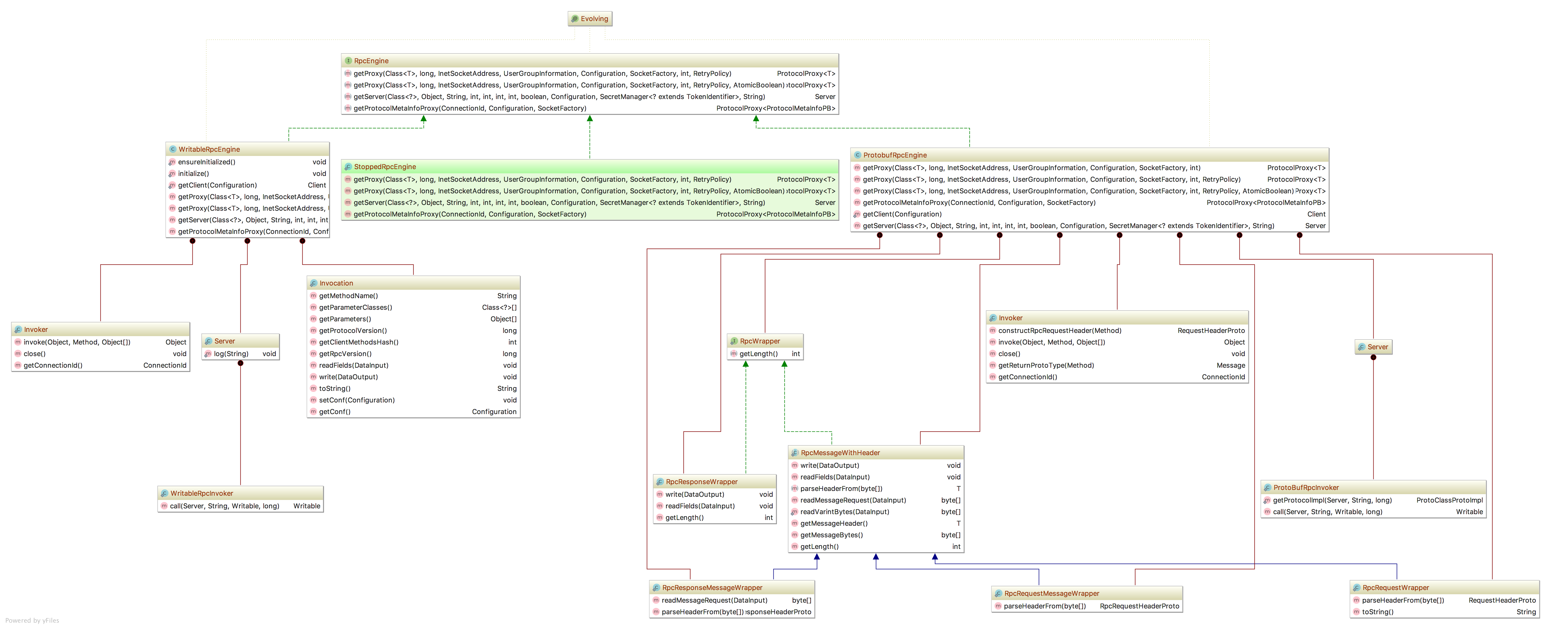This screenshot has height=629, width=1551.
Task: Select the StoppedRpcEngine class icon
Action: (x=348, y=167)
